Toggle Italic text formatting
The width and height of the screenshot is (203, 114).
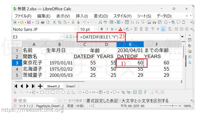(107, 29)
